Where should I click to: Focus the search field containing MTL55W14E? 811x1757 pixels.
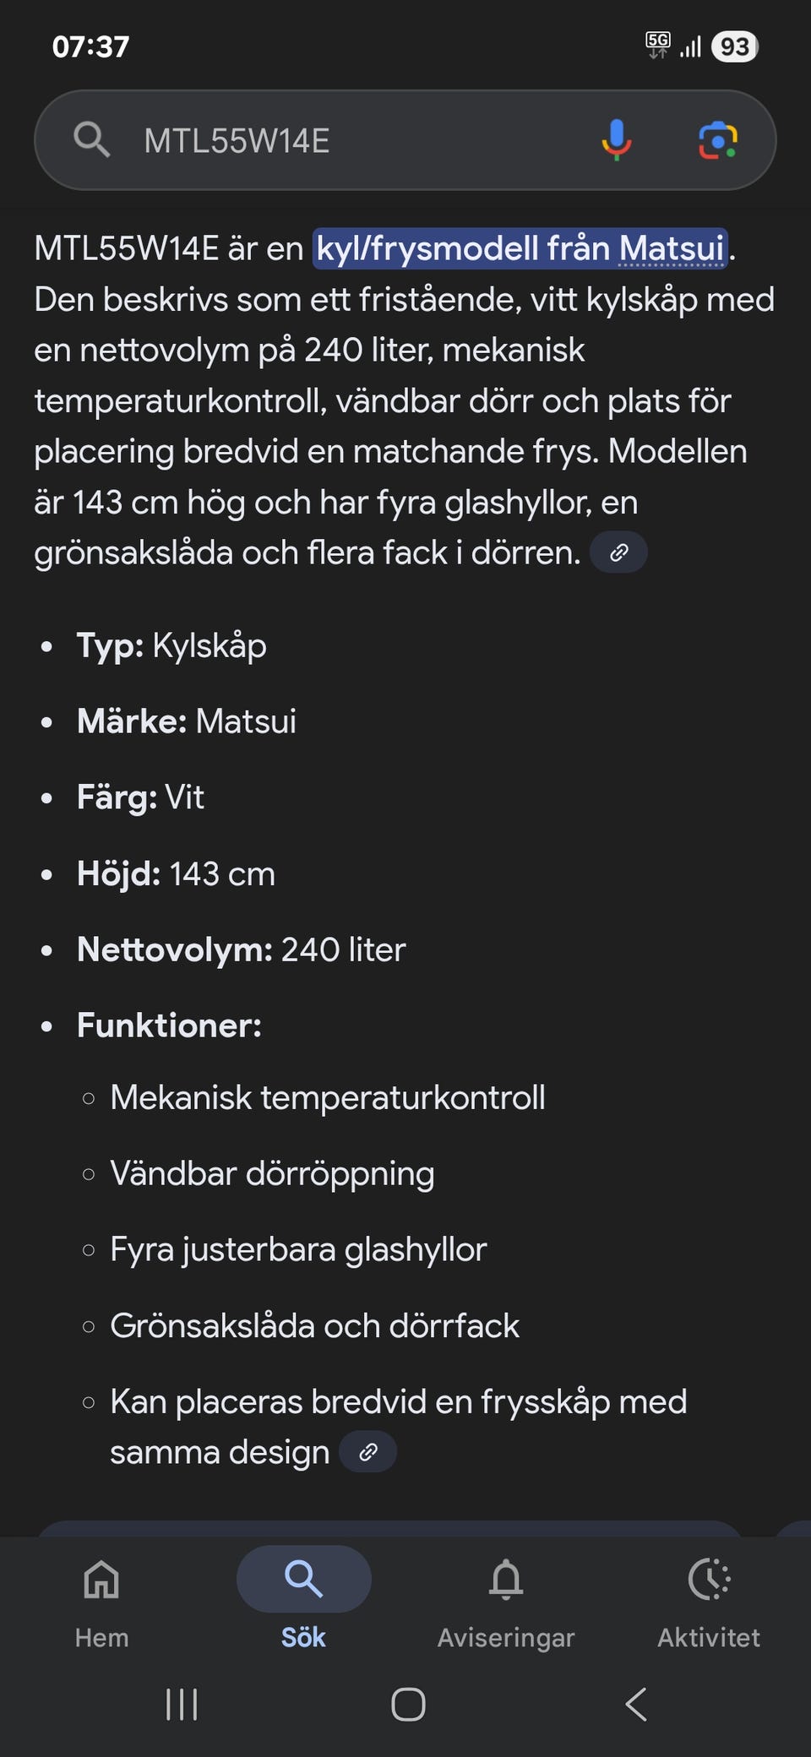coord(355,140)
